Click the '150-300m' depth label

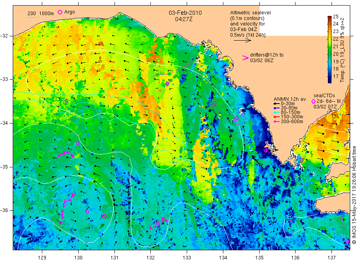(x=292, y=117)
